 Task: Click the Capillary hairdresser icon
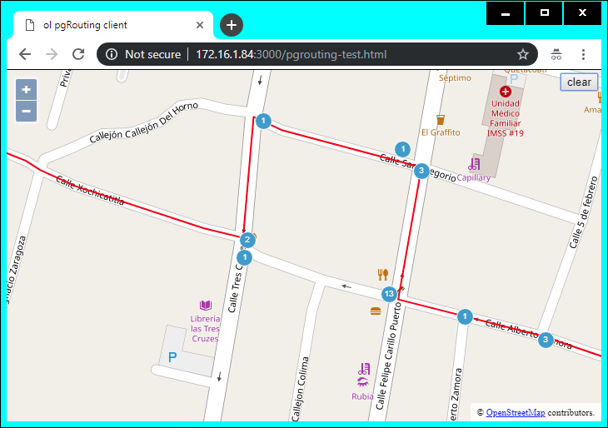474,164
